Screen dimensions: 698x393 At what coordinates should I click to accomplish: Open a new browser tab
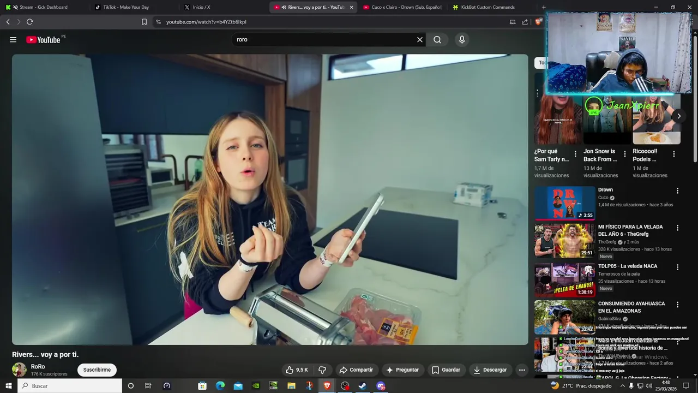(x=544, y=7)
